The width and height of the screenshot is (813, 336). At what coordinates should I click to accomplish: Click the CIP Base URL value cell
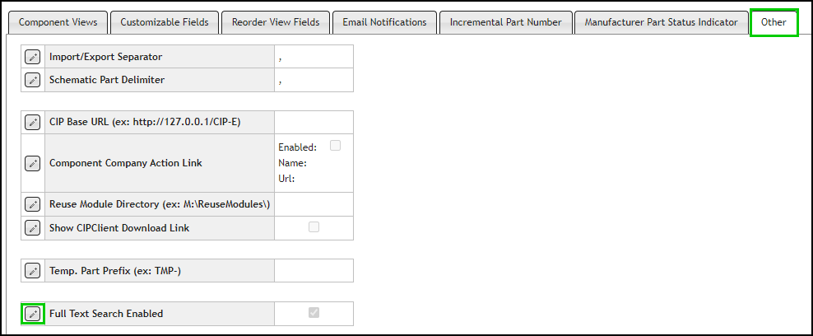(x=314, y=123)
